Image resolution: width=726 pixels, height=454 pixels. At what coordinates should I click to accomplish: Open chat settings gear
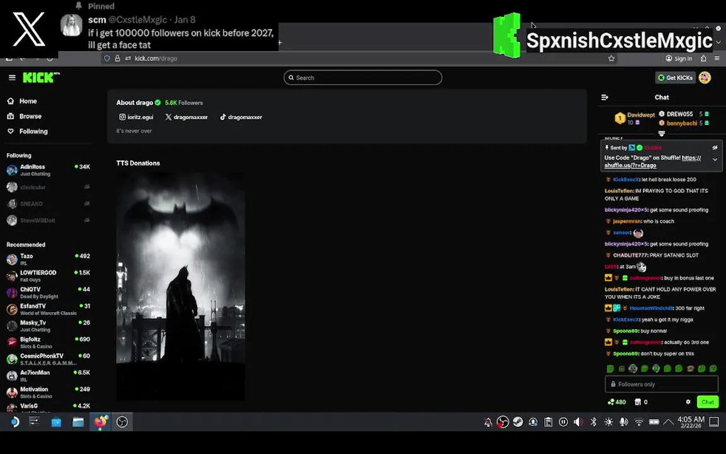[688, 402]
